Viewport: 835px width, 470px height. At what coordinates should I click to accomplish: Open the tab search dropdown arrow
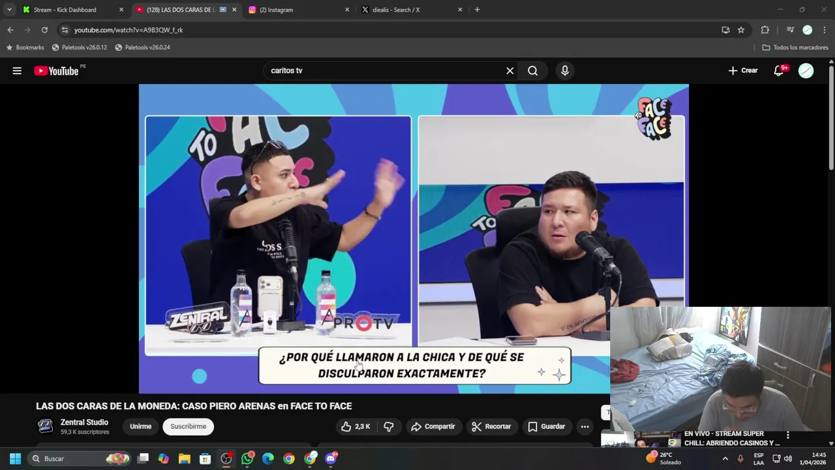pyautogui.click(x=9, y=10)
